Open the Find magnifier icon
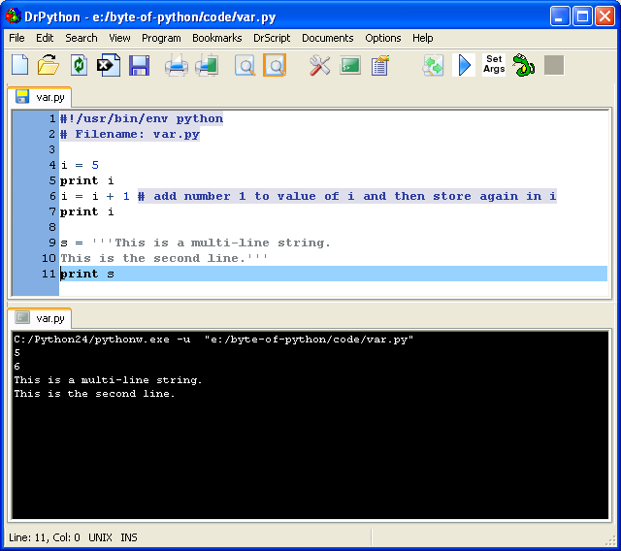Image resolution: width=621 pixels, height=551 pixels. pos(245,65)
